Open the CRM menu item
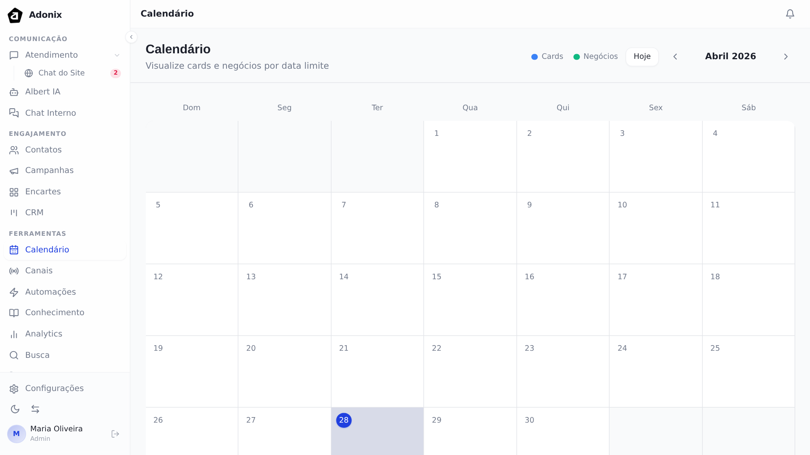 [65, 213]
